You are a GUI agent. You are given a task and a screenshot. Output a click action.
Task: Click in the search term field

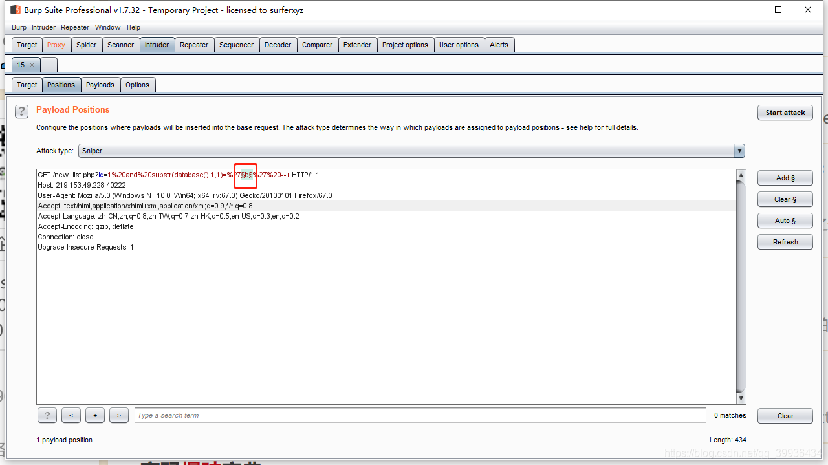pos(420,415)
